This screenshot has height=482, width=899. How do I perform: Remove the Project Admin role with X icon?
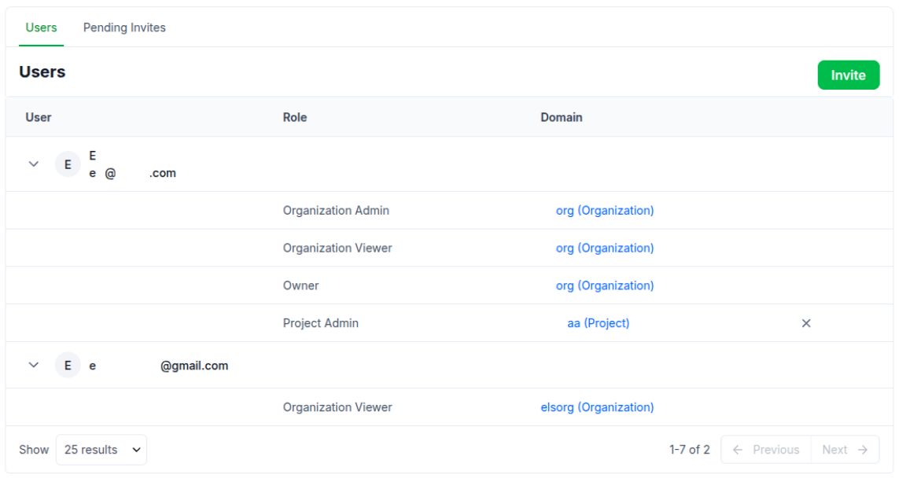tap(805, 323)
